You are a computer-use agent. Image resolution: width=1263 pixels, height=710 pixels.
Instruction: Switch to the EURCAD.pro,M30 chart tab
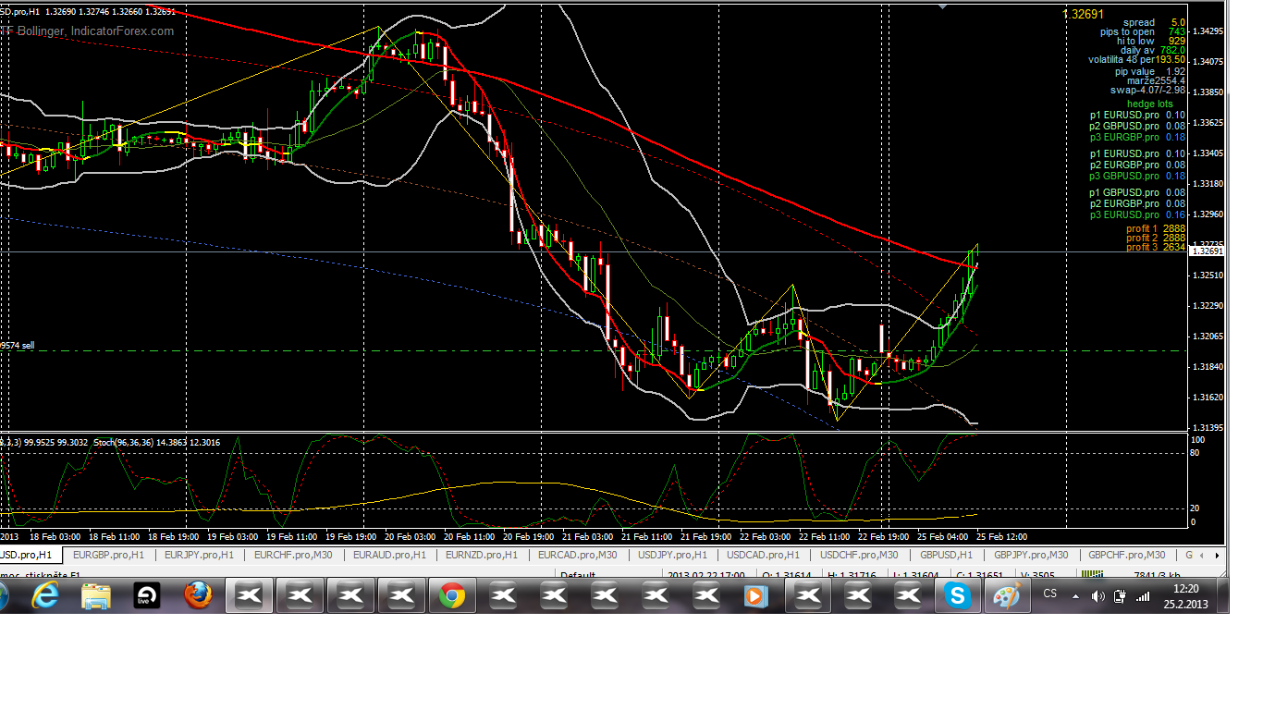click(577, 555)
